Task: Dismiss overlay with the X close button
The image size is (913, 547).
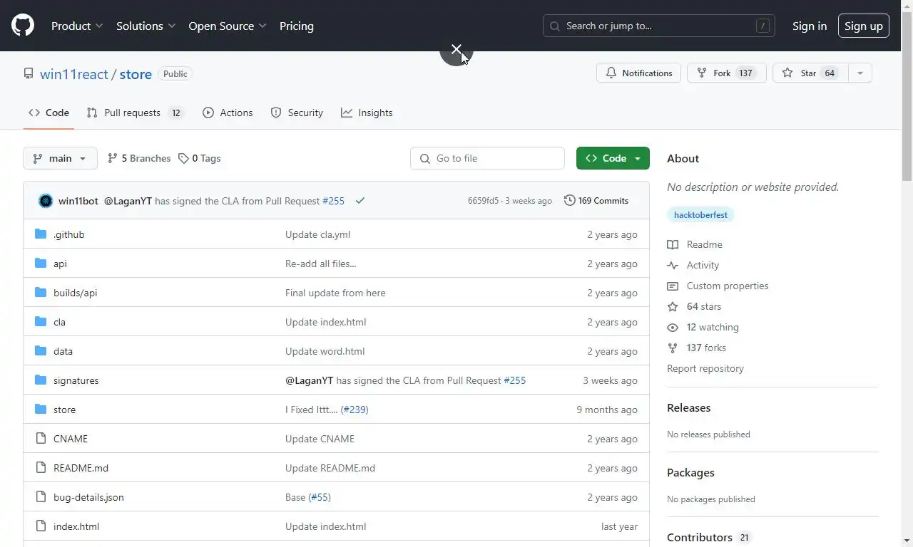Action: pyautogui.click(x=456, y=49)
